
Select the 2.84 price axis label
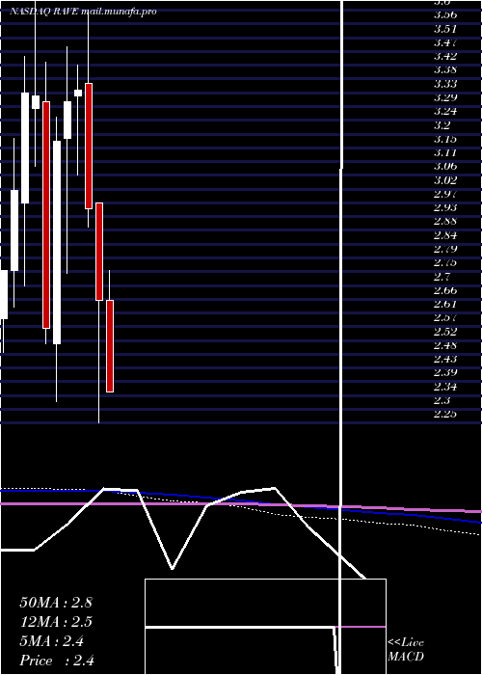(x=445, y=235)
